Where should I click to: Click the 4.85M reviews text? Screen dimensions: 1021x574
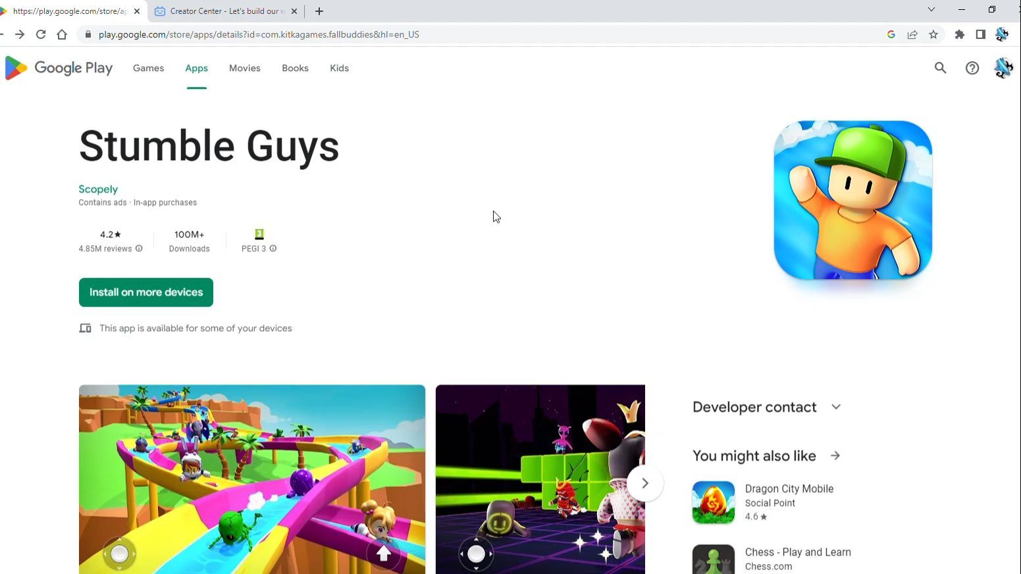(x=105, y=249)
